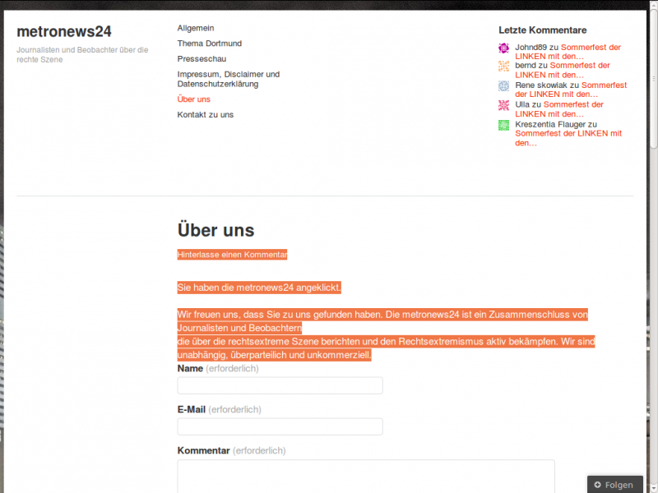Image resolution: width=658 pixels, height=493 pixels.
Task: Click inside the Kommentar text area
Action: click(366, 477)
